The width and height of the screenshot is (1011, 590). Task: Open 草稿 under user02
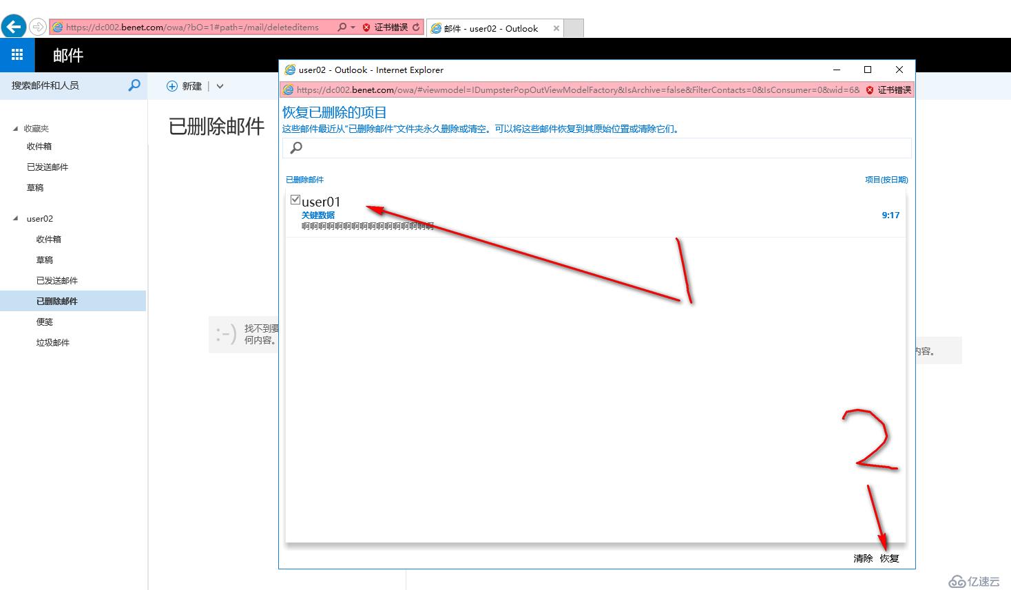(45, 260)
